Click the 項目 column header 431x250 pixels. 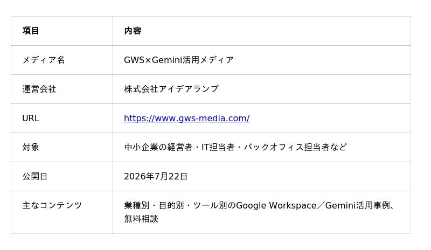(x=31, y=31)
